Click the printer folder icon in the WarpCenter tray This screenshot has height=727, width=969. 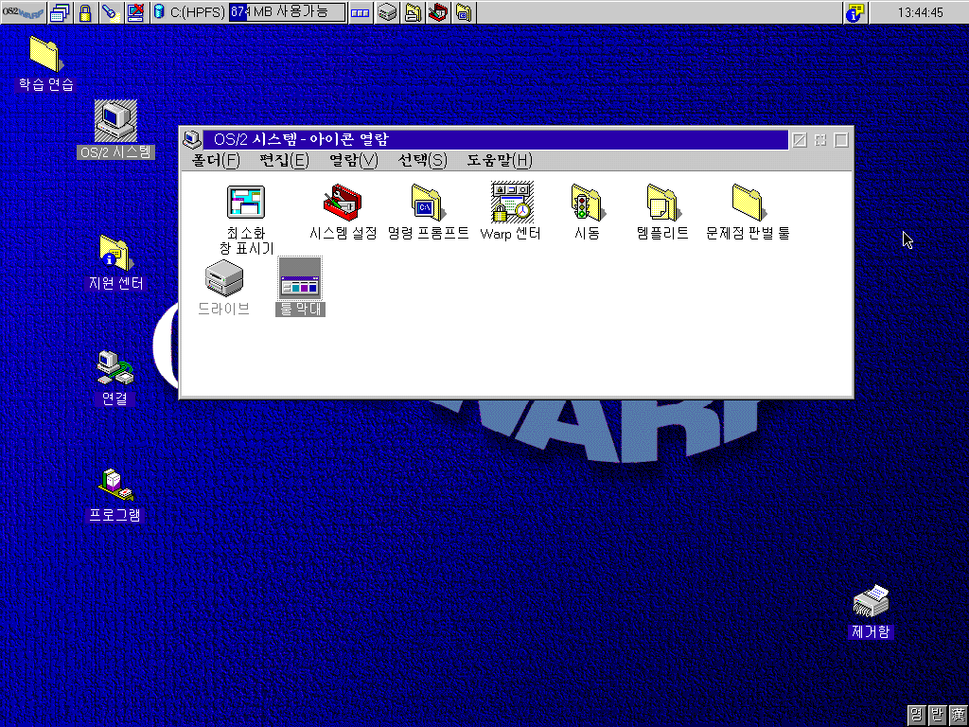(x=413, y=12)
